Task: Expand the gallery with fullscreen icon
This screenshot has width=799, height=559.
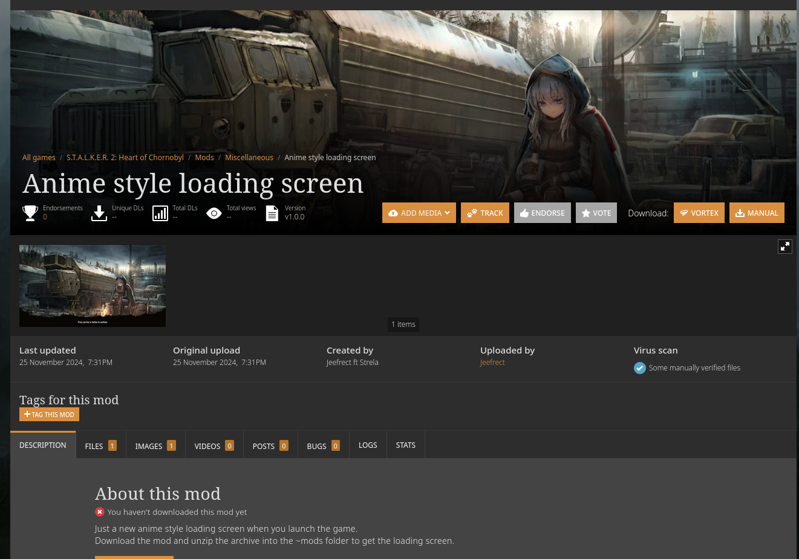Action: click(785, 247)
